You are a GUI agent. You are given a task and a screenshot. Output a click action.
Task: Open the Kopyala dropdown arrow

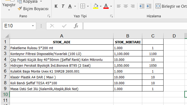[x=41, y=1]
